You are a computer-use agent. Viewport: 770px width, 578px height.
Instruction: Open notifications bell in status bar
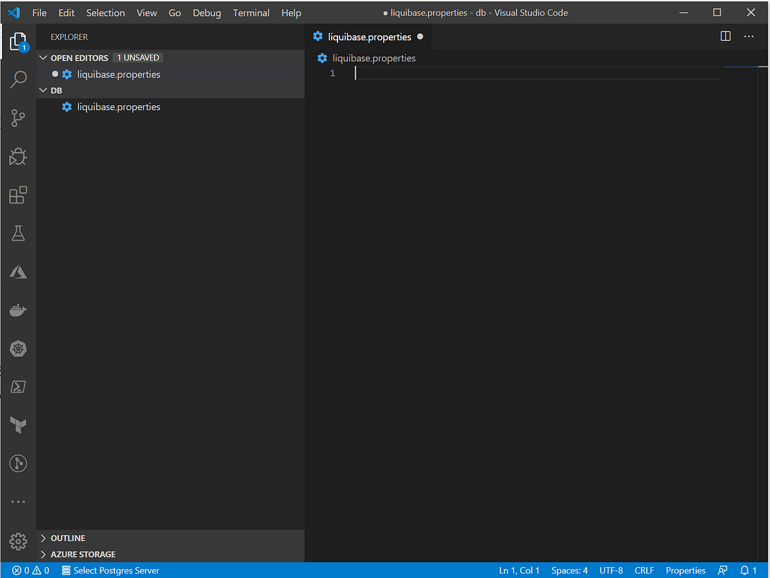click(748, 570)
